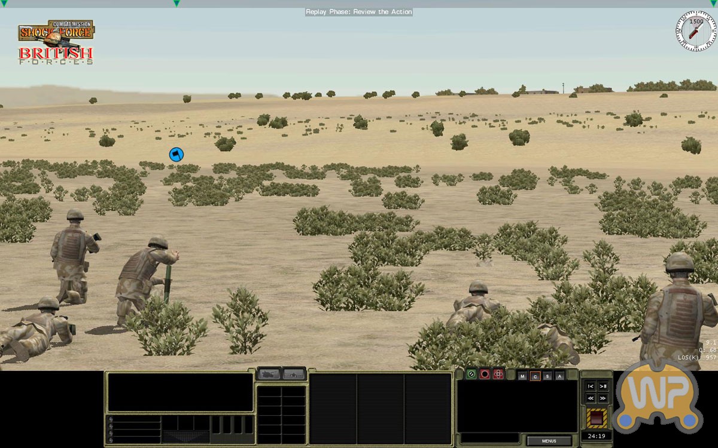Click the Shock Force British Forces logo

point(56,43)
